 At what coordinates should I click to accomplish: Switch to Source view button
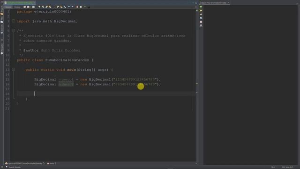point(8,7)
